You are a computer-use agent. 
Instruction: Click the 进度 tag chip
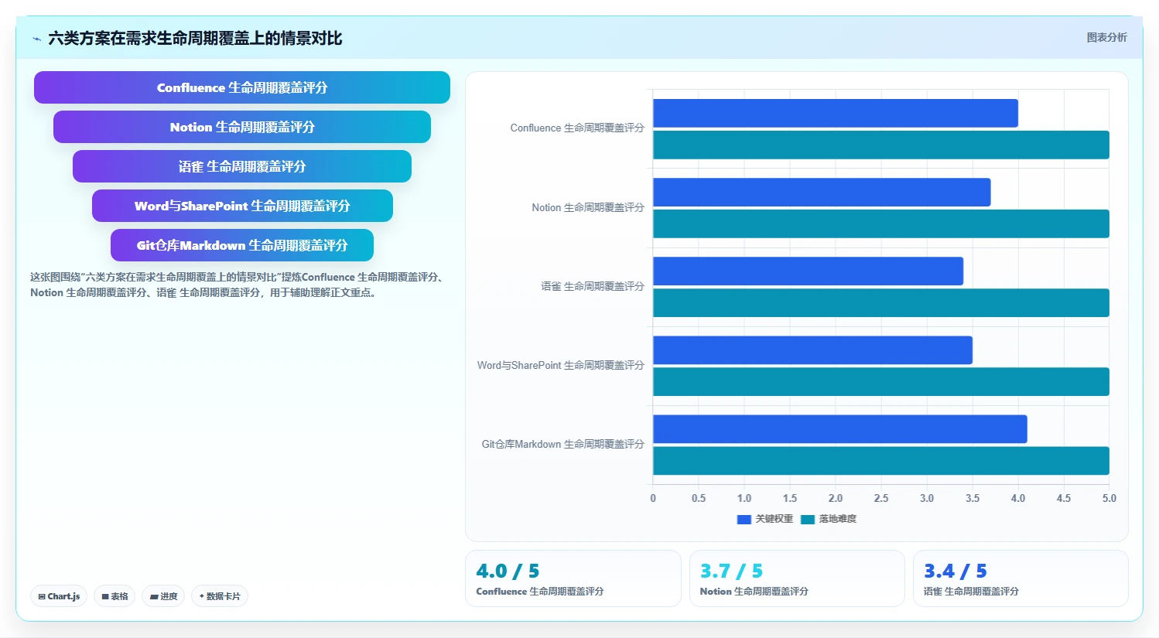(x=163, y=596)
